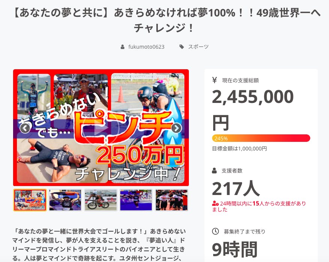Click the tag icon beside スポーツ
Image resolution: width=329 pixels, height=262 pixels.
(x=181, y=47)
